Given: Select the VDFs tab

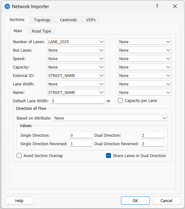Looking at the screenshot, I should pos(91,20).
